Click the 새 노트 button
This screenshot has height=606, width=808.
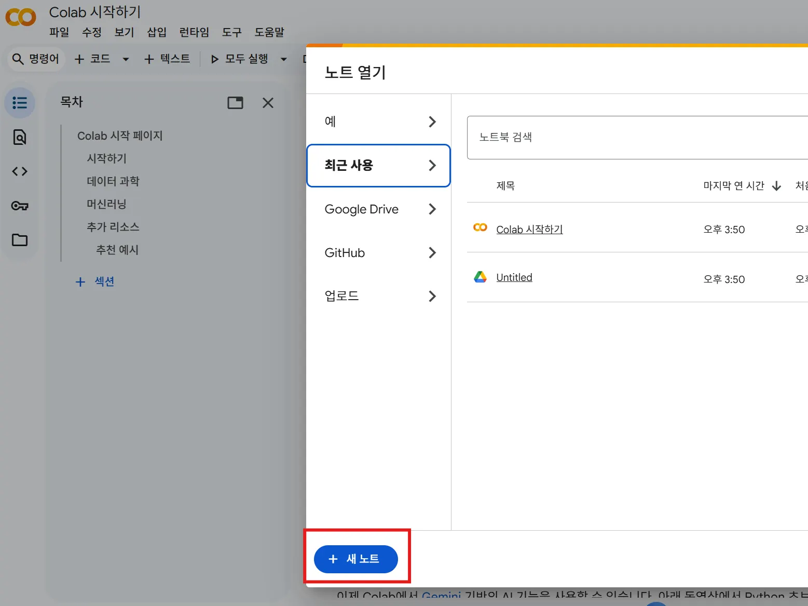click(x=356, y=559)
